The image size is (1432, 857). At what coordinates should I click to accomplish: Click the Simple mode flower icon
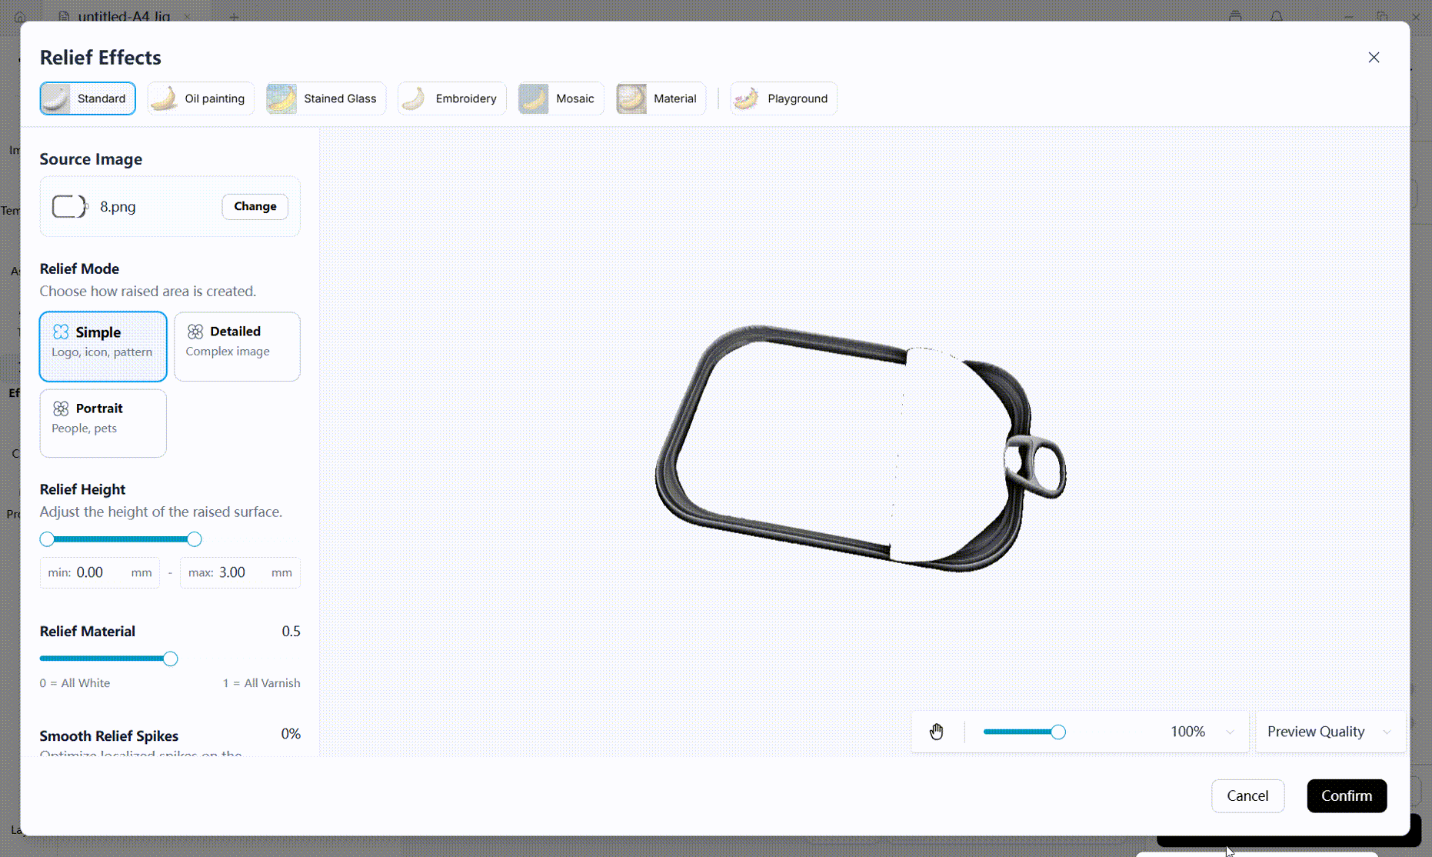click(61, 332)
